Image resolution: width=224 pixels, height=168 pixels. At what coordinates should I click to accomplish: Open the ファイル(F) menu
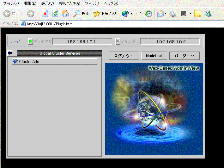[11, 3]
